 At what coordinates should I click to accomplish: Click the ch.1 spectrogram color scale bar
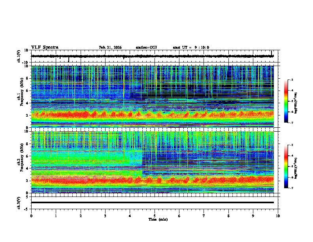point(286,101)
